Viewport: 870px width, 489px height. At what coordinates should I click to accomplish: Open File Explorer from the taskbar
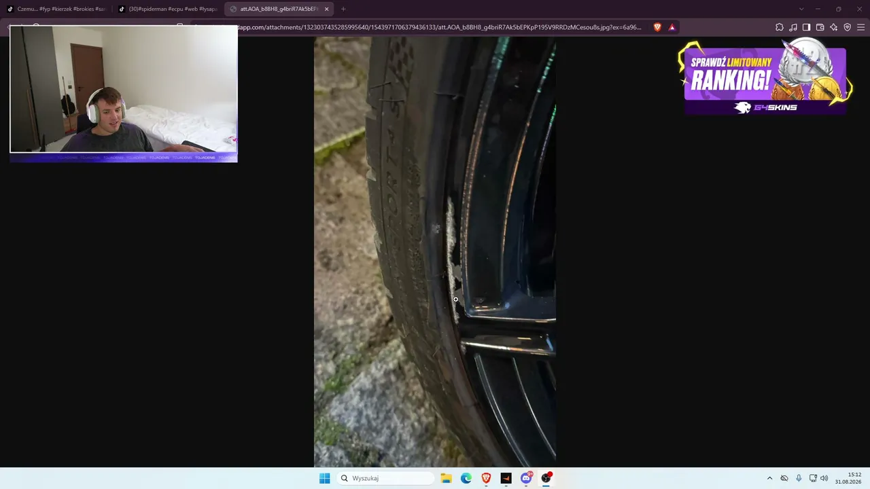click(x=446, y=478)
